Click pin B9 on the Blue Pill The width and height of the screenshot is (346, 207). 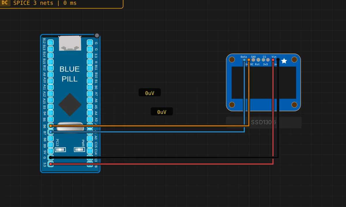(x=50, y=145)
